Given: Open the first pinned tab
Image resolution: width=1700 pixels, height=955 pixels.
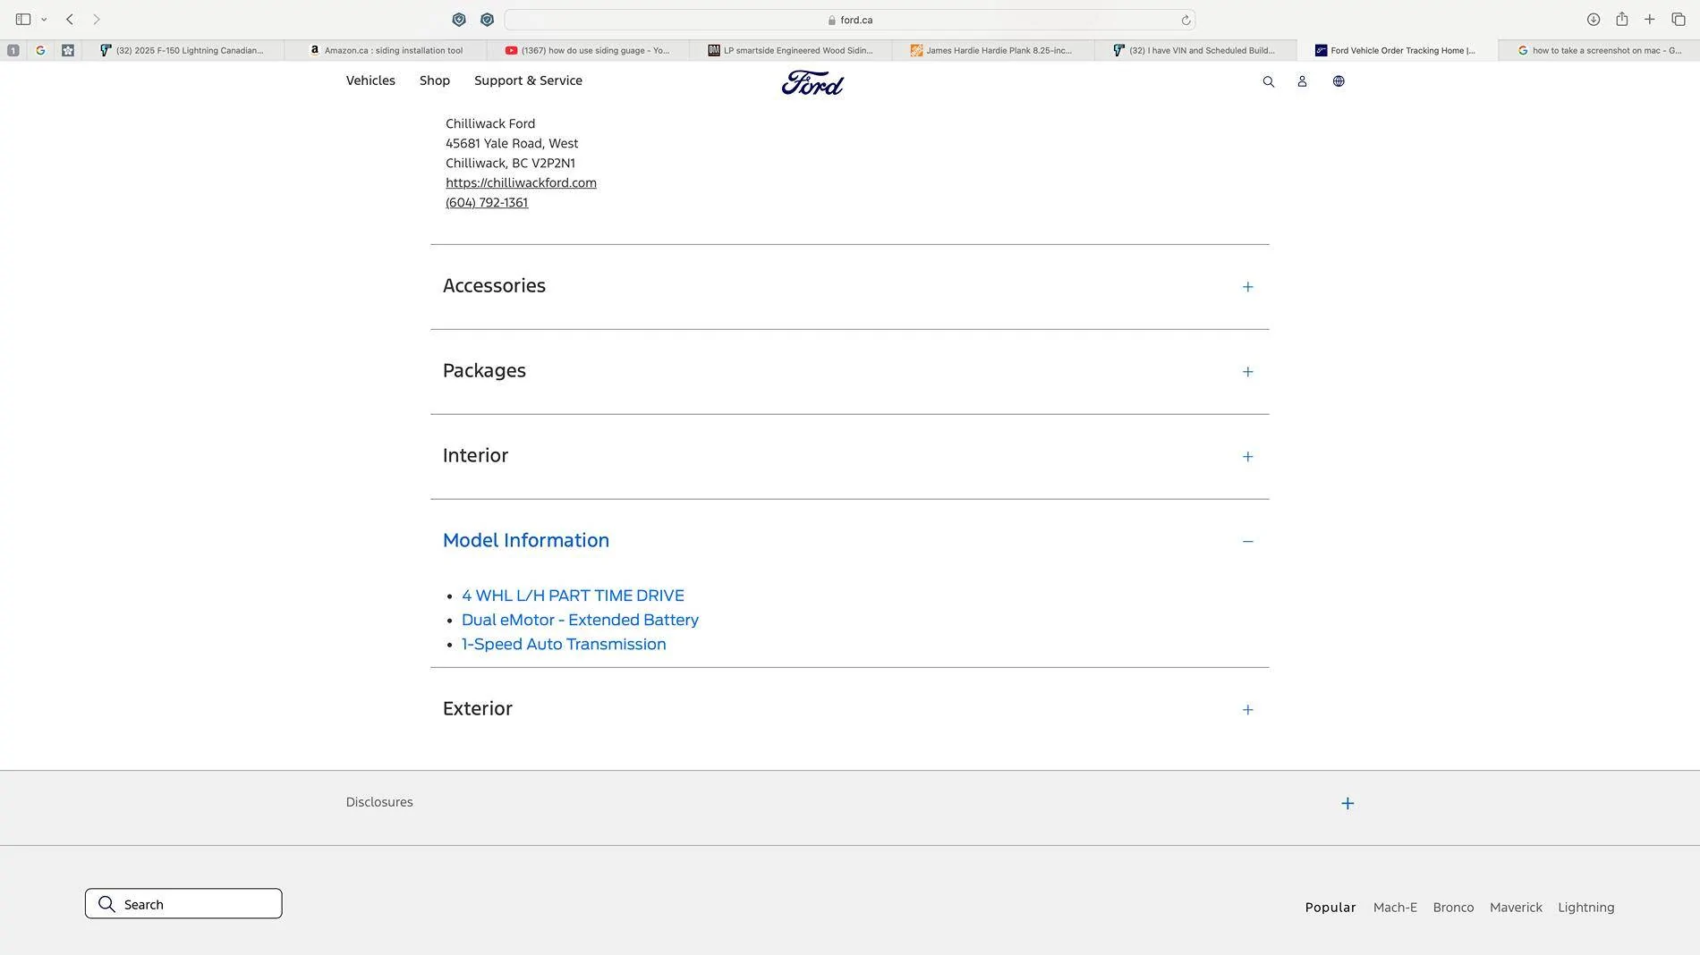Looking at the screenshot, I should click(x=13, y=50).
